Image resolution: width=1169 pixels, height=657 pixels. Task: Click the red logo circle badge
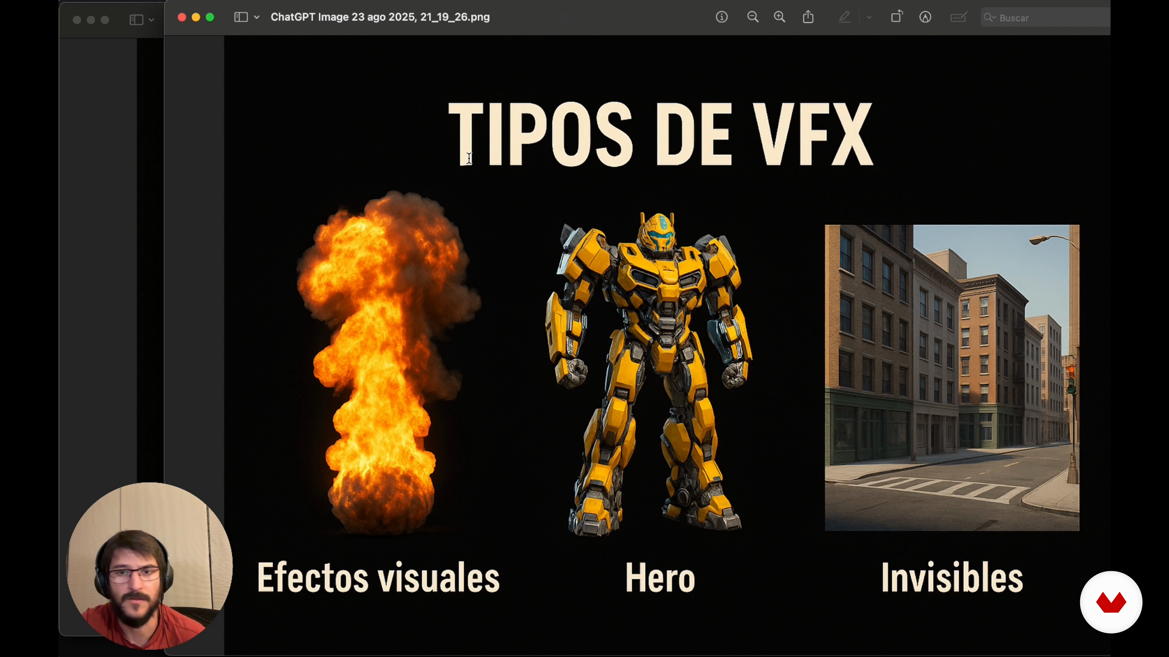[x=1111, y=602]
